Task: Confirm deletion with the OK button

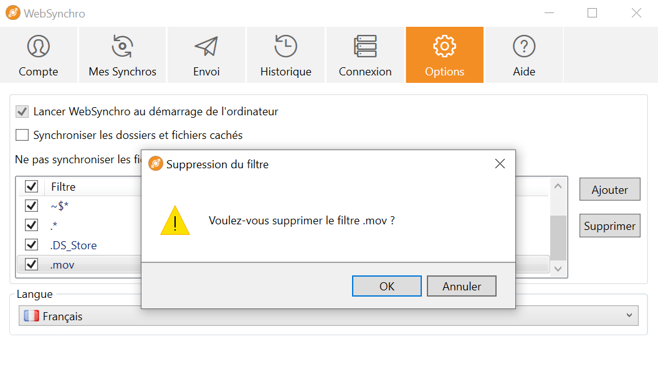Action: click(x=387, y=286)
